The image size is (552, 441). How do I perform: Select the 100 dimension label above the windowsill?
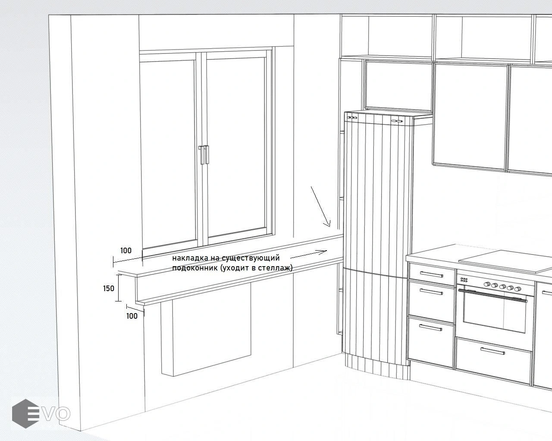pyautogui.click(x=125, y=251)
